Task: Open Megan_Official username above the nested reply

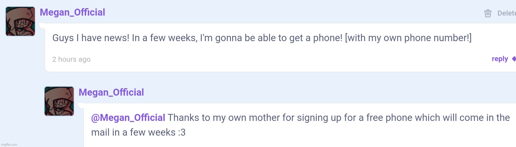Action: tap(111, 93)
